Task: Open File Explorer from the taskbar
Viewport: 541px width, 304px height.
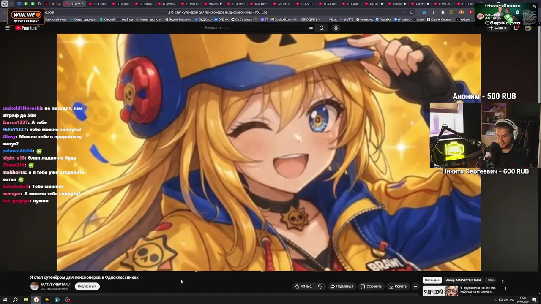Action: 26,300
